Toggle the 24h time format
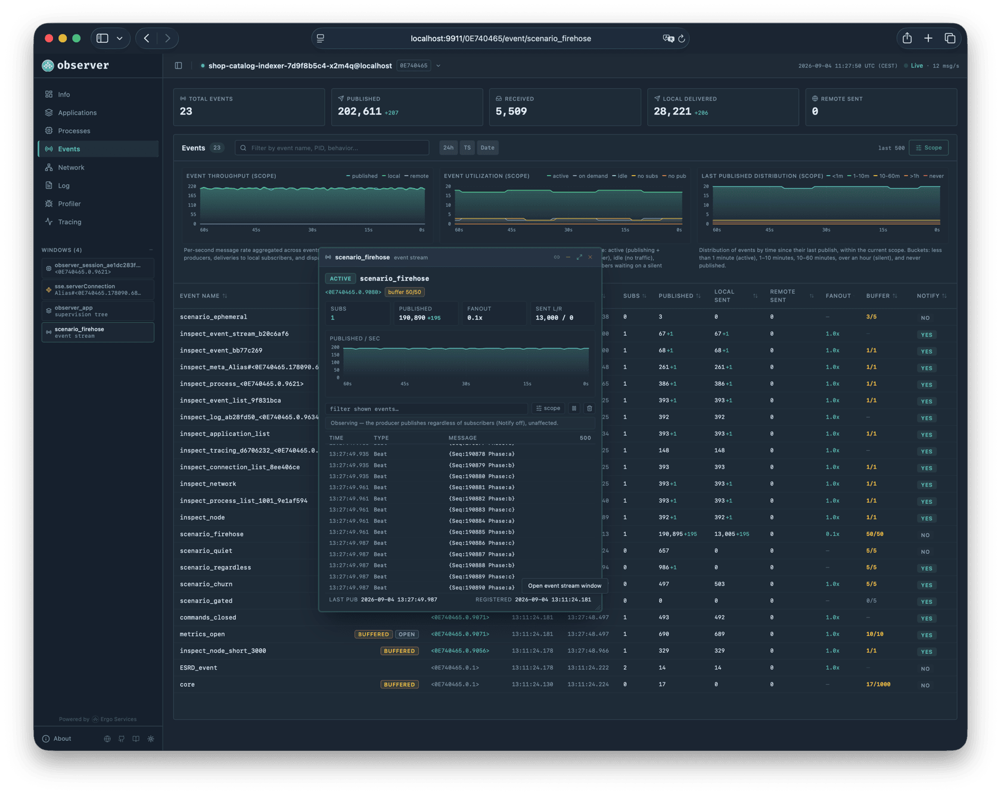Screen dimensions: 1001x795 pos(448,148)
